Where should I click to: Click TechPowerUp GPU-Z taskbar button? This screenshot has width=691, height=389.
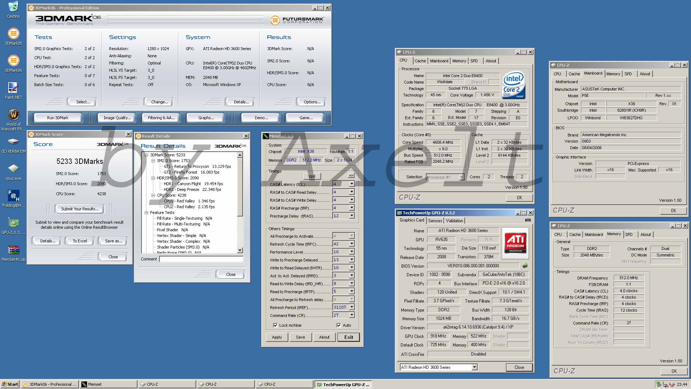(343, 384)
